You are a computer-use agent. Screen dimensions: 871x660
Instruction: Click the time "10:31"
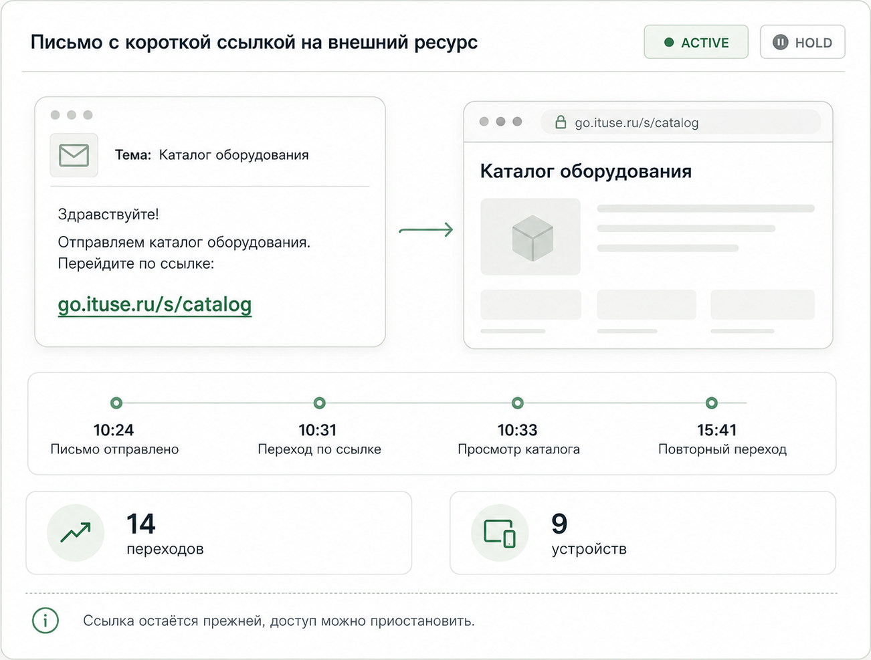[318, 430]
